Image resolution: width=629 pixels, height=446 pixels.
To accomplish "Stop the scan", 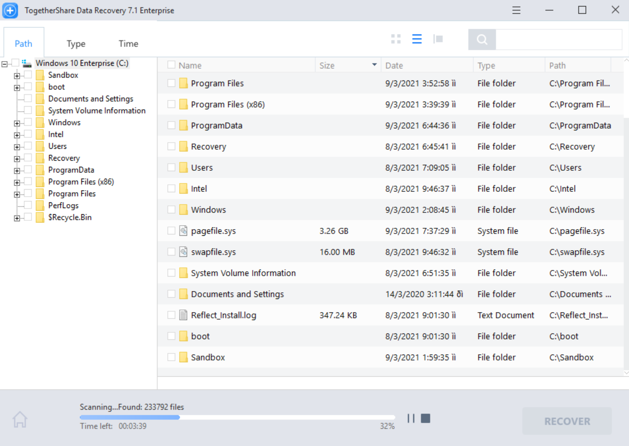I will coord(425,418).
